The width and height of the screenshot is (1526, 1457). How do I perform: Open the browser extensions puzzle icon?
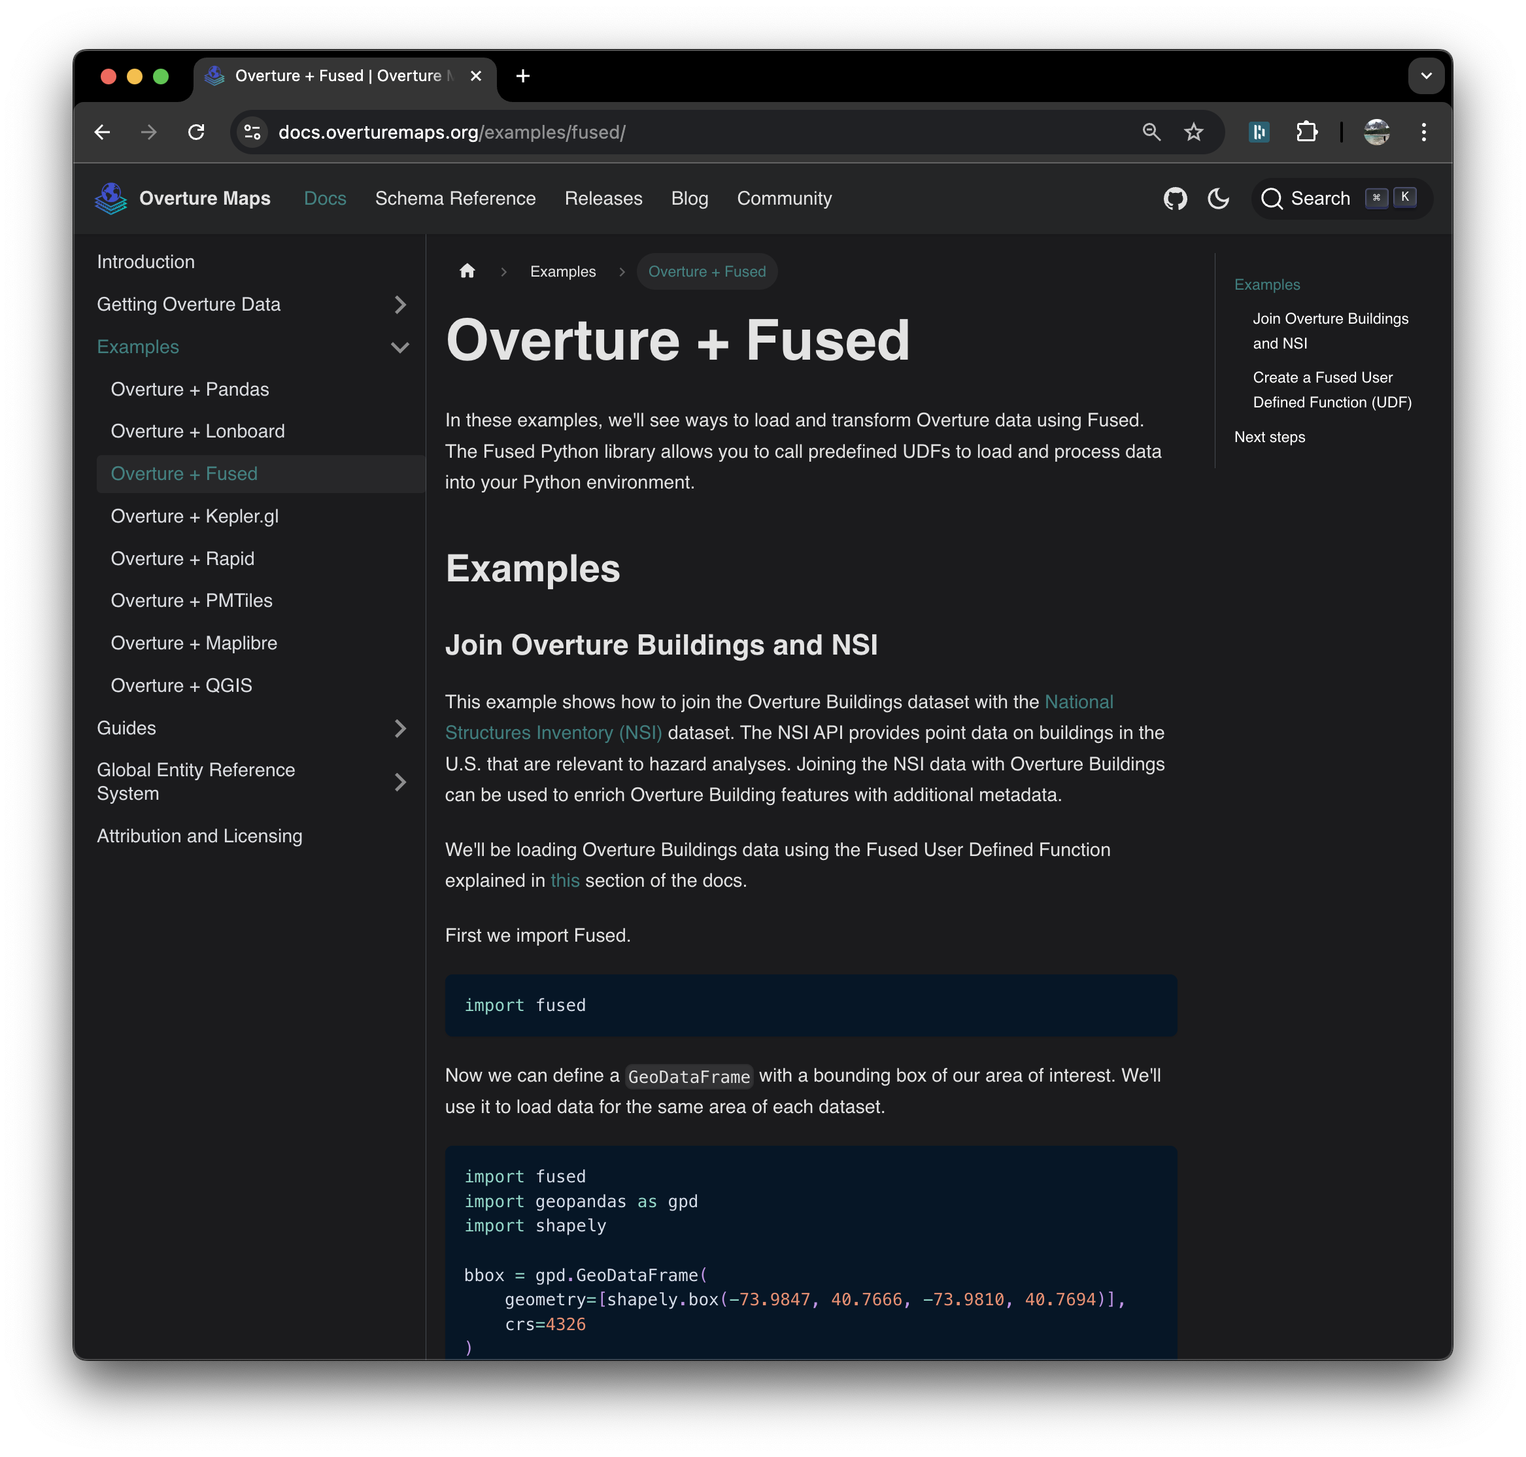pyautogui.click(x=1306, y=132)
